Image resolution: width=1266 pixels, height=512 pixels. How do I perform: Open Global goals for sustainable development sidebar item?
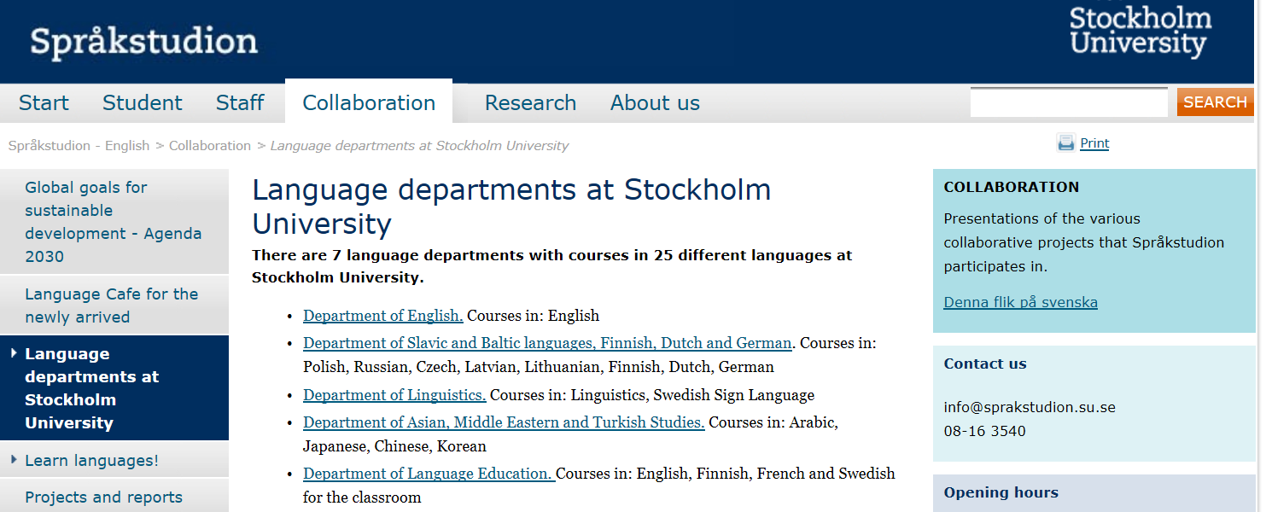(114, 222)
